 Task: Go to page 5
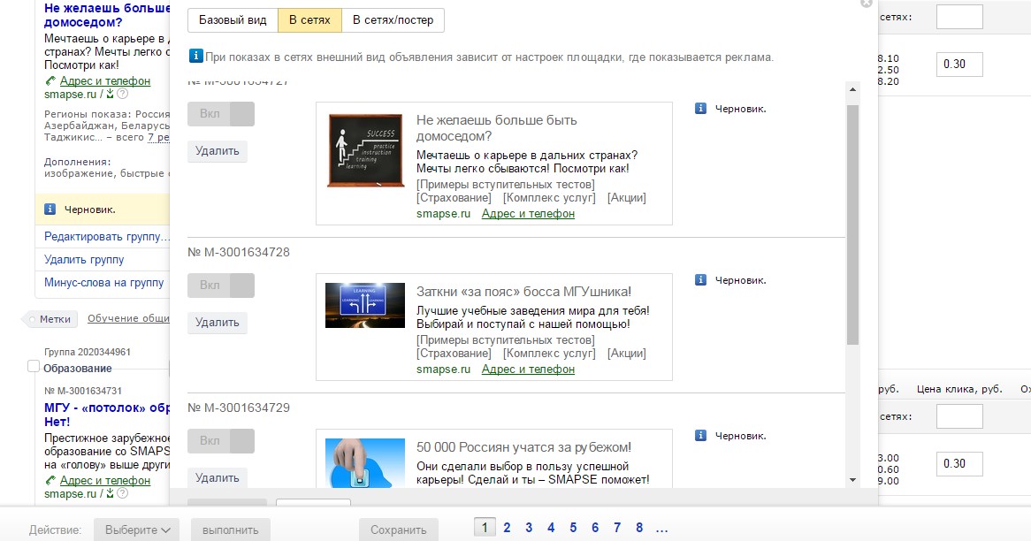click(573, 527)
